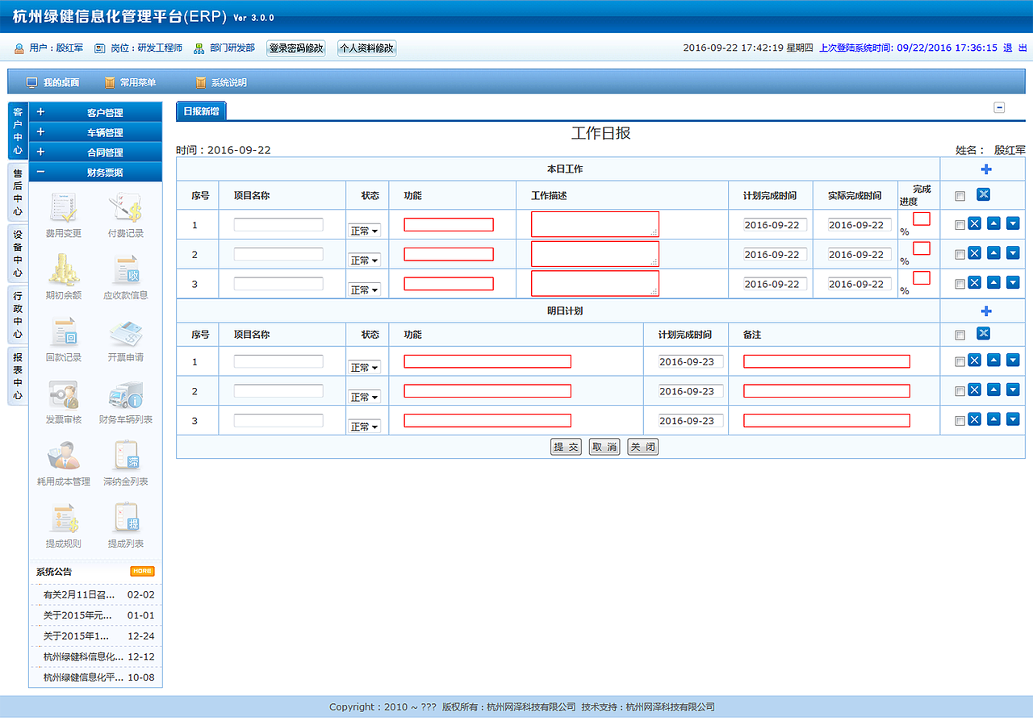Collapse the 日报新增 panel with minus icon
The image size is (1033, 725).
coord(999,107)
